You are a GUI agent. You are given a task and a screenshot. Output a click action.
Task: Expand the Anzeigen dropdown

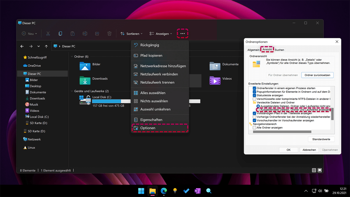[161, 34]
